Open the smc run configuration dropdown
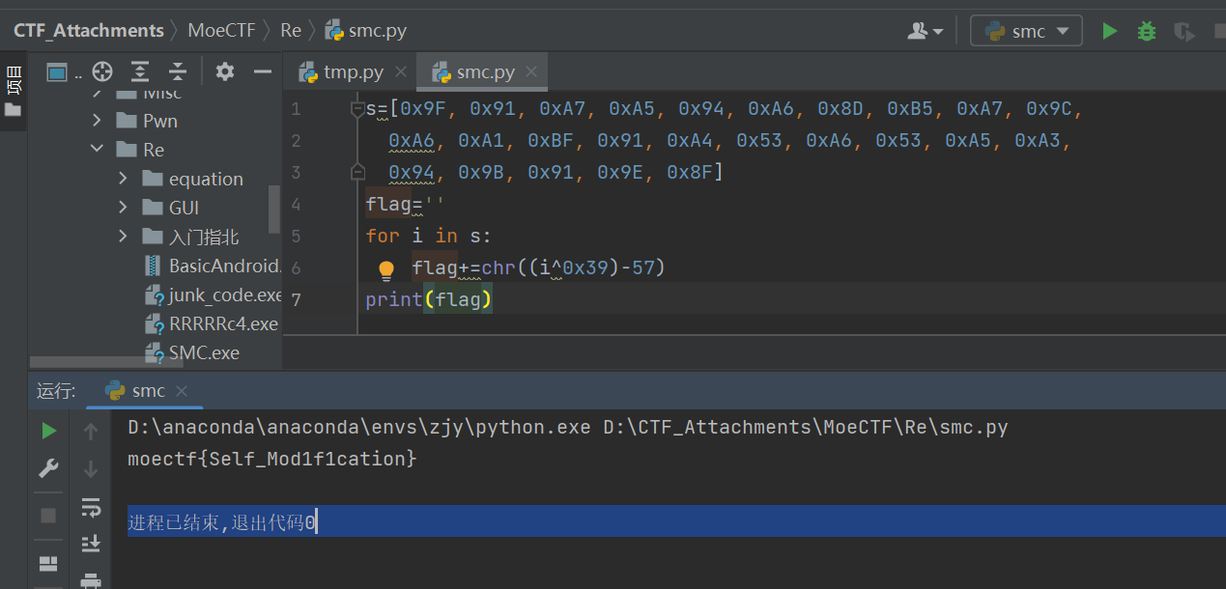Viewport: 1226px width, 589px height. (1026, 31)
